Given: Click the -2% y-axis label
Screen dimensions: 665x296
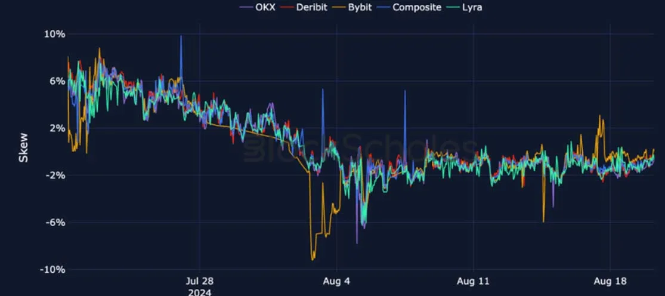Looking at the screenshot, I should pyautogui.click(x=56, y=175).
